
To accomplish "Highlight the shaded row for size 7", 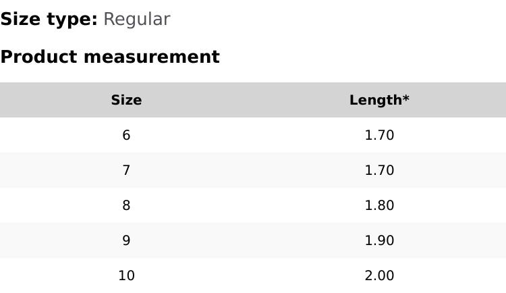I will click(253, 170).
